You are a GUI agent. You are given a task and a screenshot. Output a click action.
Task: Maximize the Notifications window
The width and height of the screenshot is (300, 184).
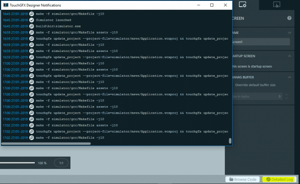pyautogui.click(x=212, y=5)
